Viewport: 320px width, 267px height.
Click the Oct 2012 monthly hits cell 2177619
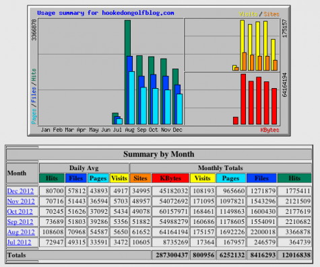pos(294,212)
